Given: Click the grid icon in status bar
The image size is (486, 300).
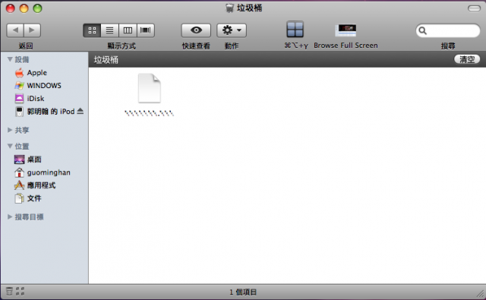Looking at the screenshot, I should 20,292.
